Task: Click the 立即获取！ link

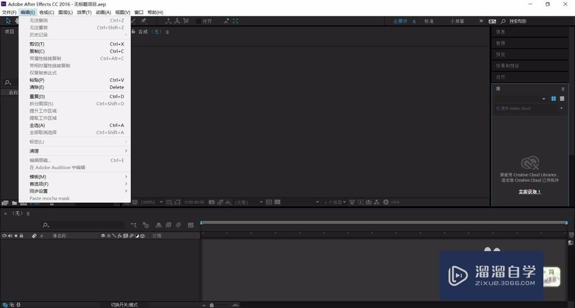Action: point(530,192)
